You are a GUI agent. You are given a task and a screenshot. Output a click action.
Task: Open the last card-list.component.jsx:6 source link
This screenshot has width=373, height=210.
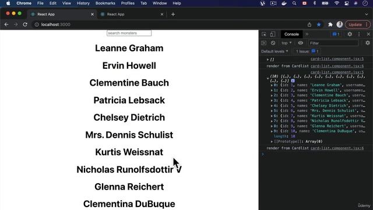click(x=337, y=148)
